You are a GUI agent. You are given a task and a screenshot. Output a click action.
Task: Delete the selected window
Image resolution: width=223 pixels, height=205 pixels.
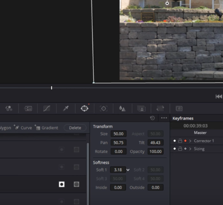click(x=75, y=128)
